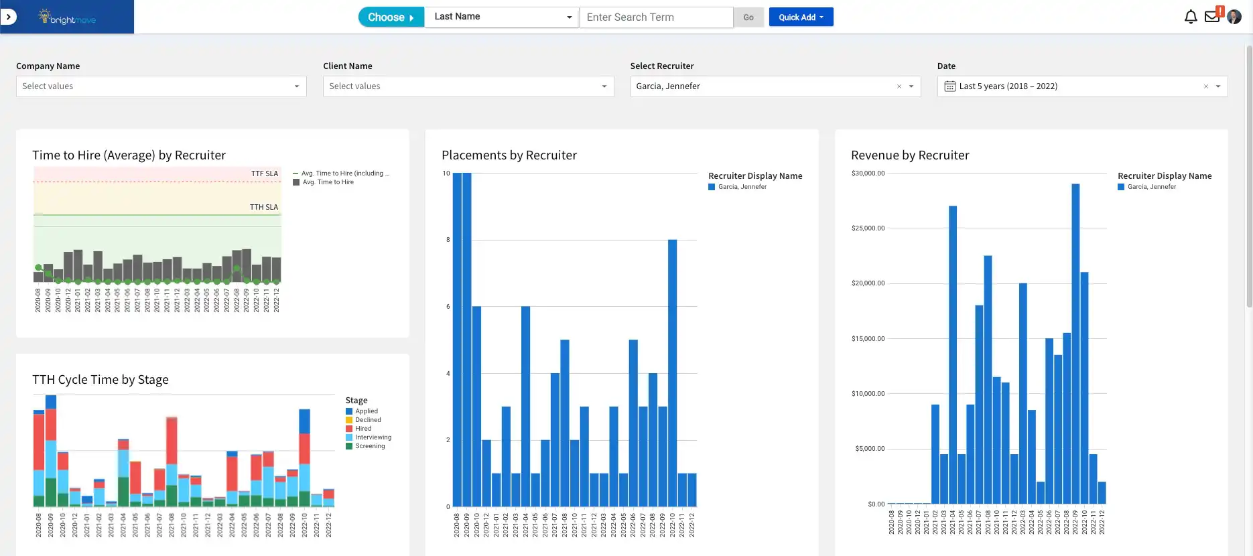Clear the Garcia, Jennefer recruiter selection
Screen dimensions: 1253x556
tap(899, 86)
